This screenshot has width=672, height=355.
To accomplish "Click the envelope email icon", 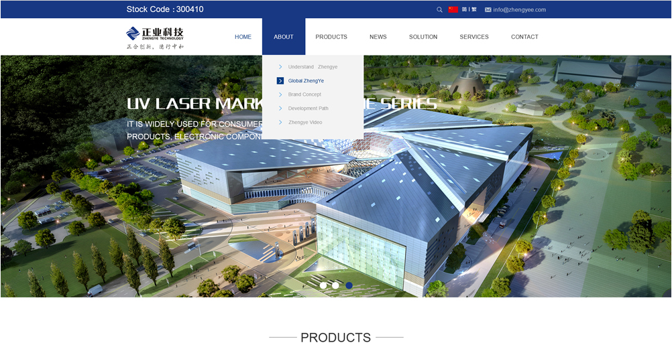I will pos(488,9).
